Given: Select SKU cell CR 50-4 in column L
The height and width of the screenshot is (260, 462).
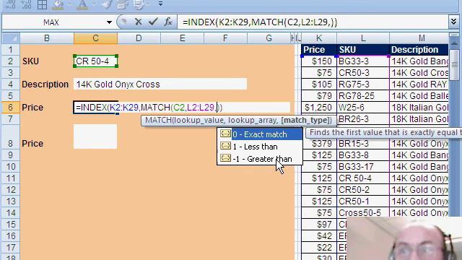Looking at the screenshot, I should [363, 178].
